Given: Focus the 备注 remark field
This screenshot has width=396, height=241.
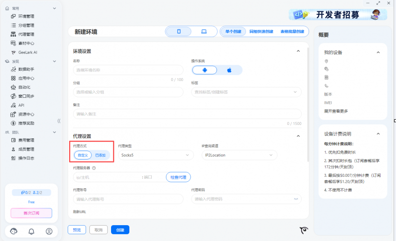Looking at the screenshot, I should [187, 114].
